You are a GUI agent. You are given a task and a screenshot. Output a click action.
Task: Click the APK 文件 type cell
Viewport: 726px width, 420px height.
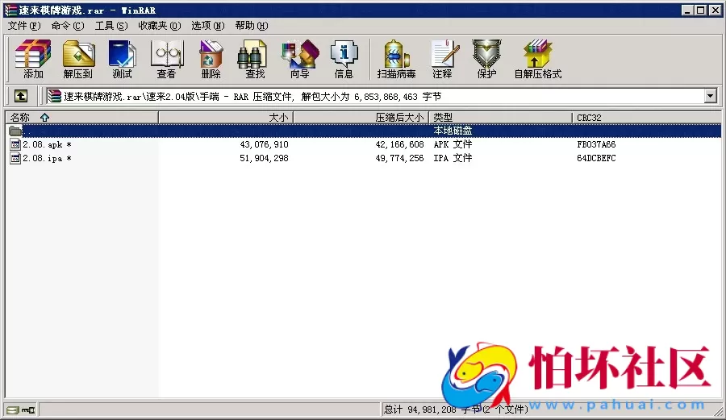click(x=453, y=145)
